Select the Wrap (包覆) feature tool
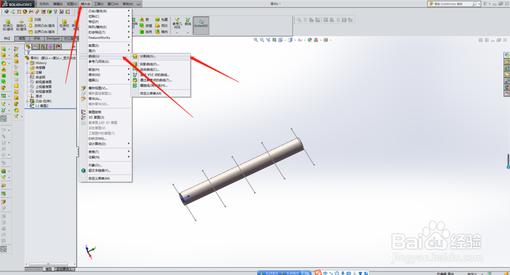Screen dimensions: 510x275 coord(161,19)
